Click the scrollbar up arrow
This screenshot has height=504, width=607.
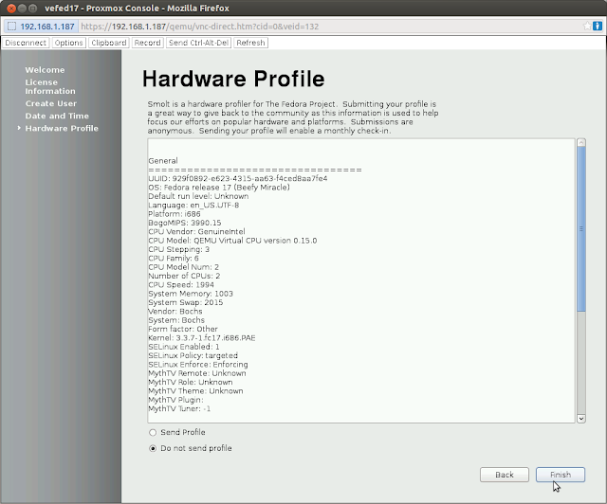[581, 143]
